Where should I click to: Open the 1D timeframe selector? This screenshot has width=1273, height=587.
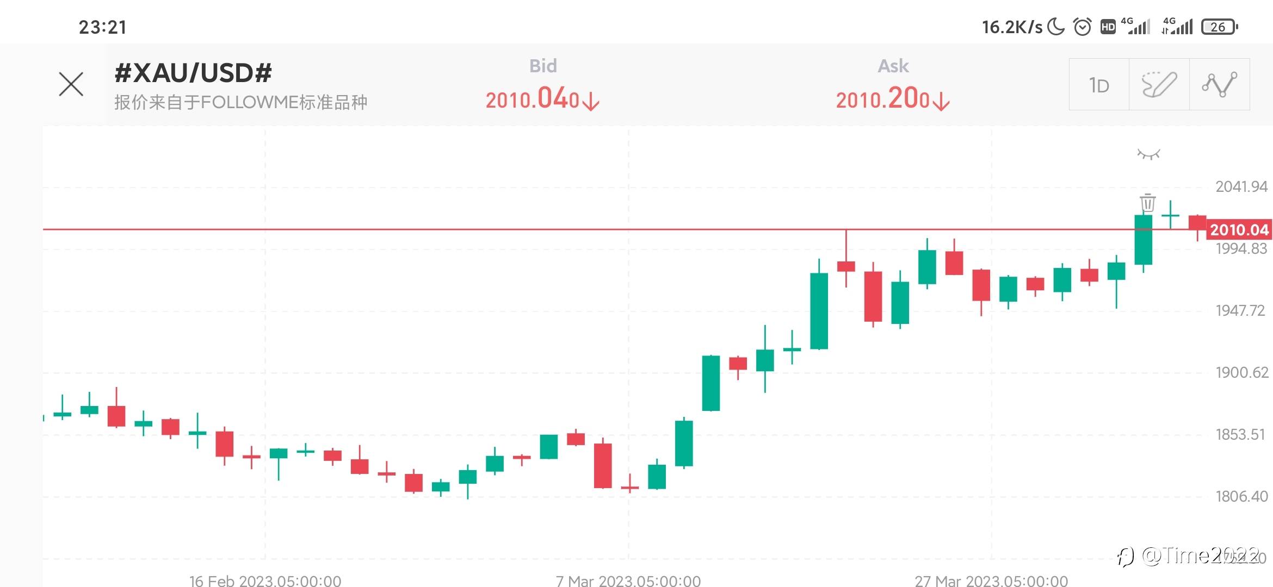tap(1099, 85)
